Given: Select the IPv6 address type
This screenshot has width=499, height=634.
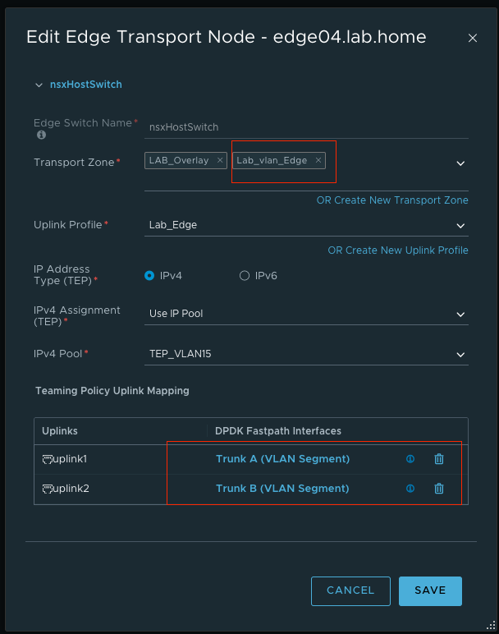Looking at the screenshot, I should (x=245, y=276).
